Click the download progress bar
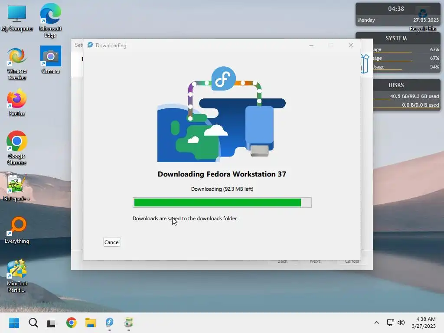This screenshot has width=444, height=333. coord(222,202)
